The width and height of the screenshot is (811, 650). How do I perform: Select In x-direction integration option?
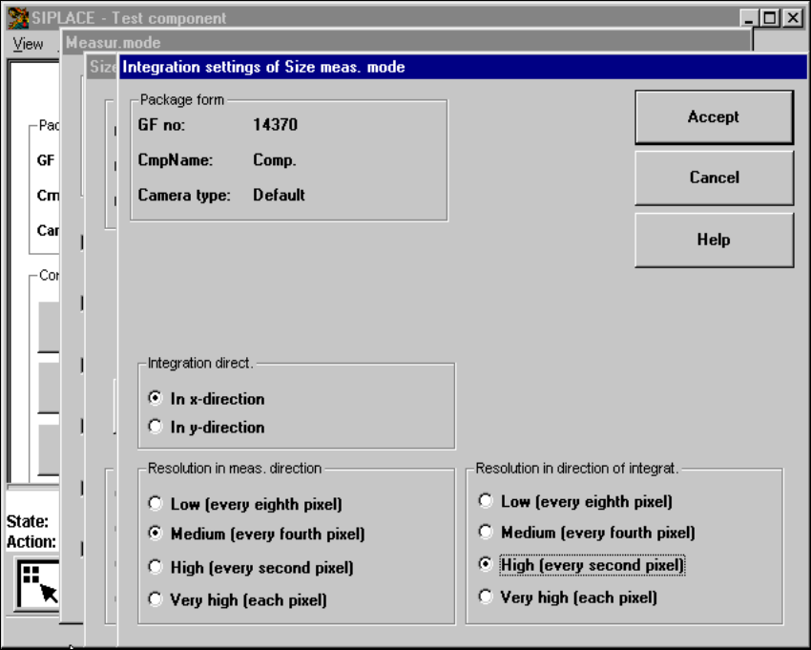pos(156,399)
